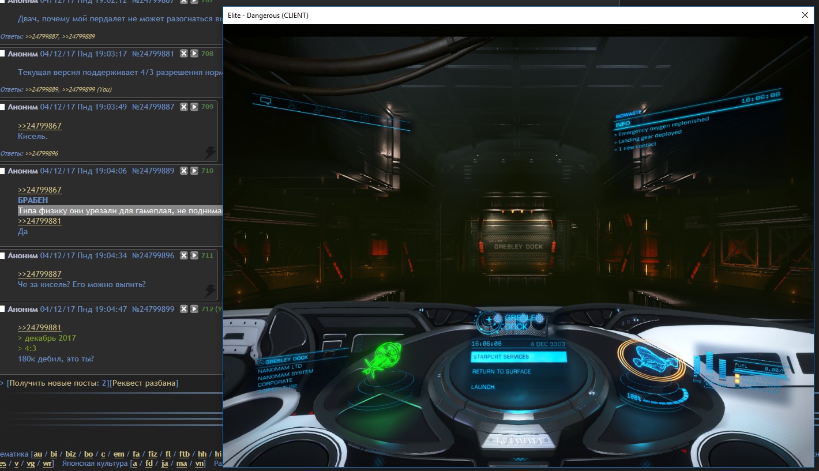The height and width of the screenshot is (471, 819).
Task: Click '1 new contact' info message
Action: click(636, 147)
